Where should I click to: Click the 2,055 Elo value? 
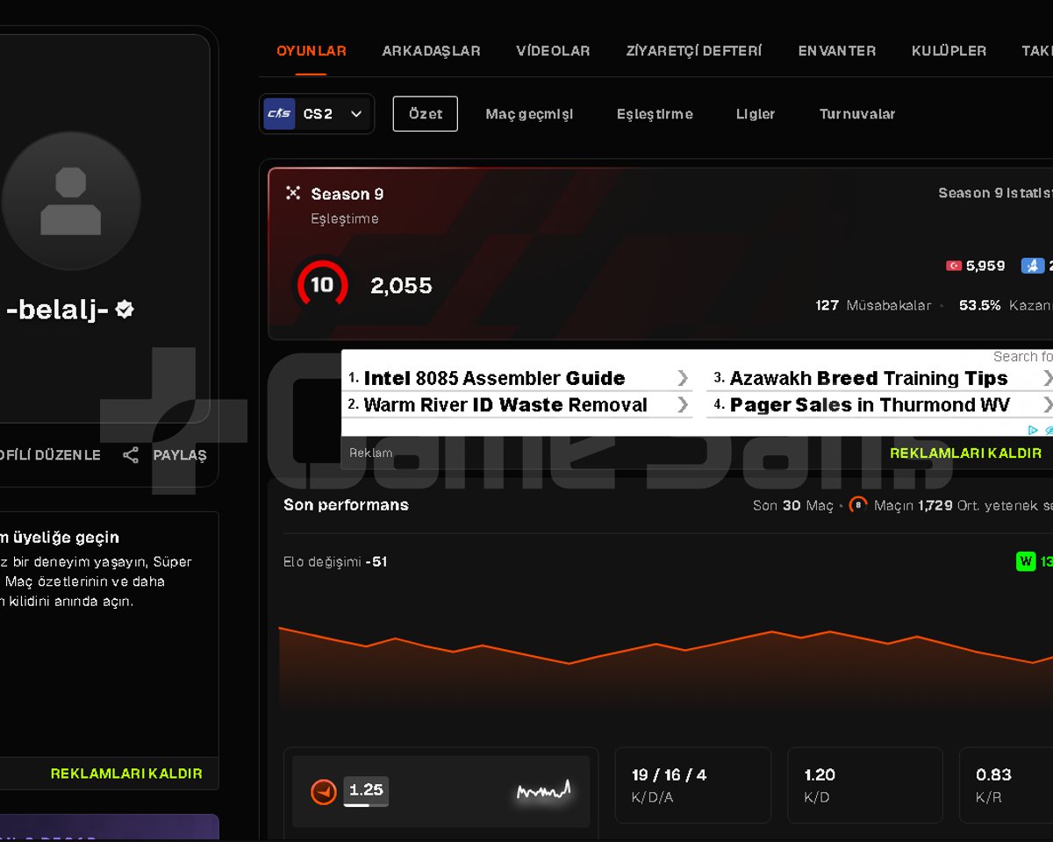click(x=401, y=286)
